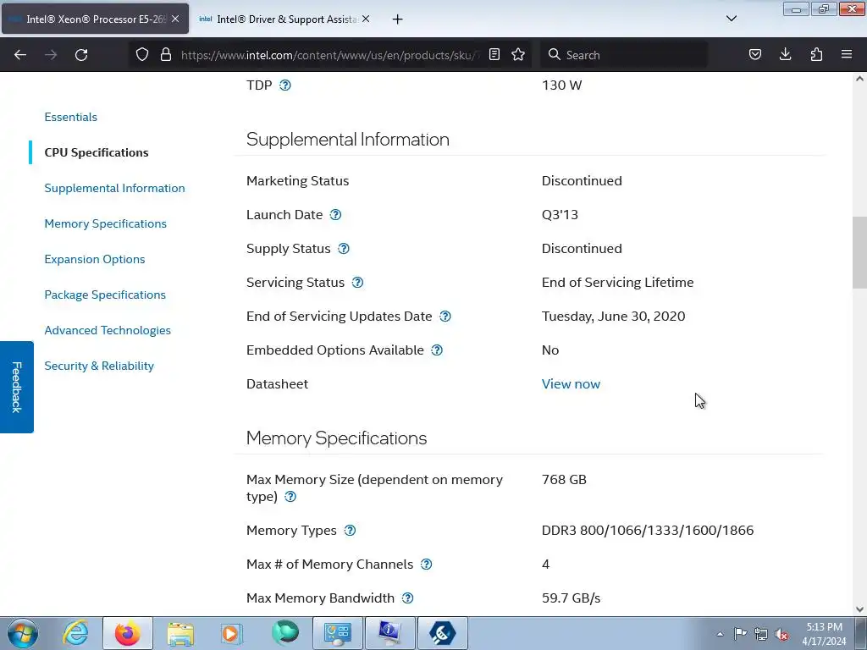
Task: List all open tabs
Action: pos(731,19)
